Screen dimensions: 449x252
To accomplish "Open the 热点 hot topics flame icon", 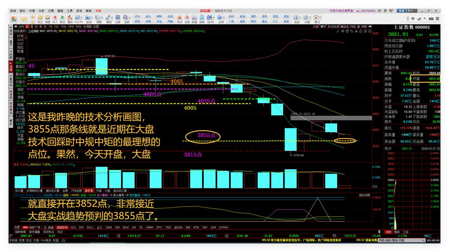I will pos(180,17).
